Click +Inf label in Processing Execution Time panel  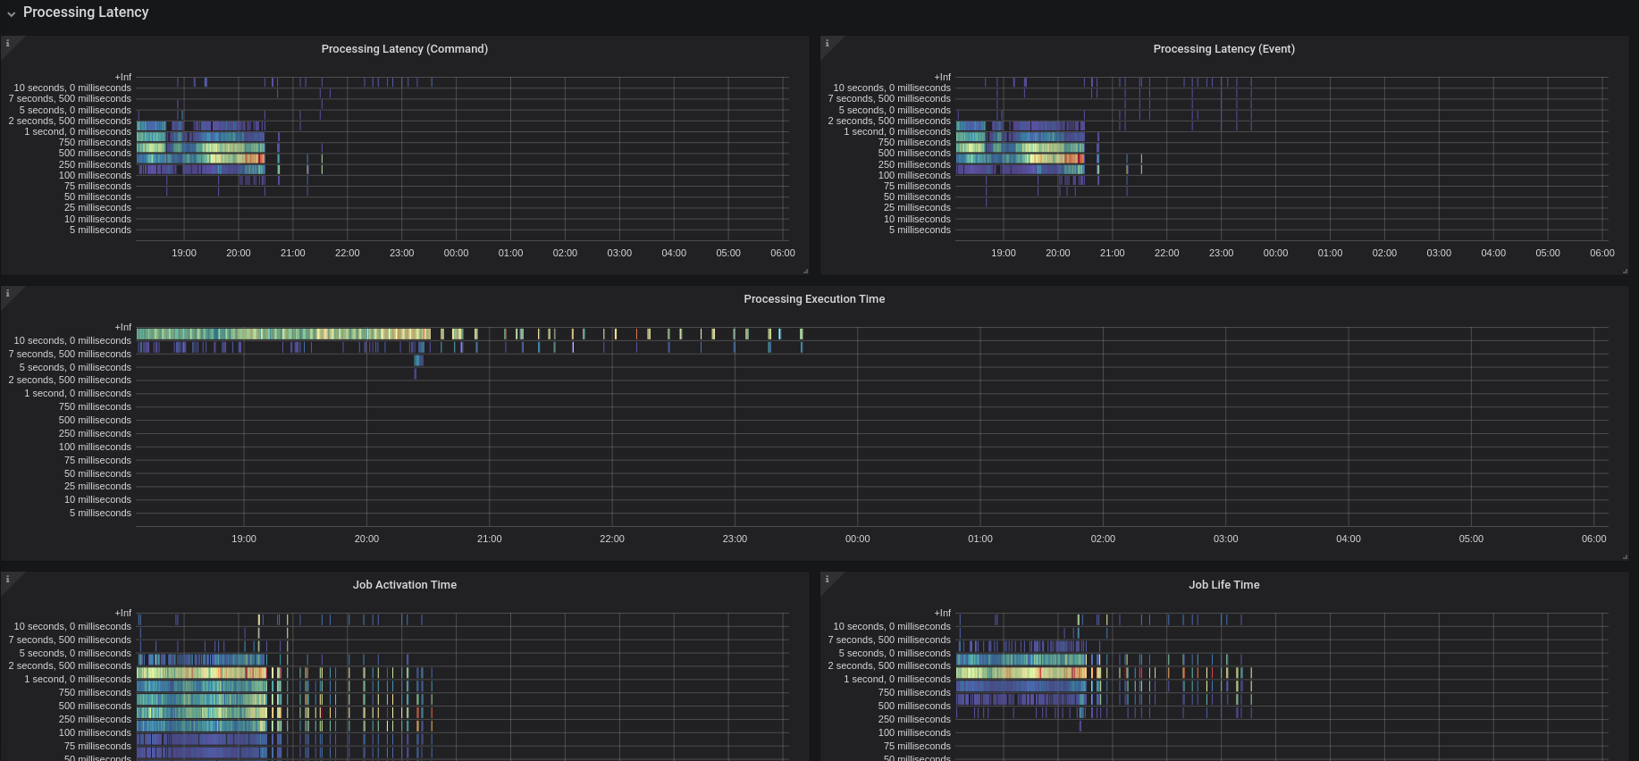pos(122,328)
